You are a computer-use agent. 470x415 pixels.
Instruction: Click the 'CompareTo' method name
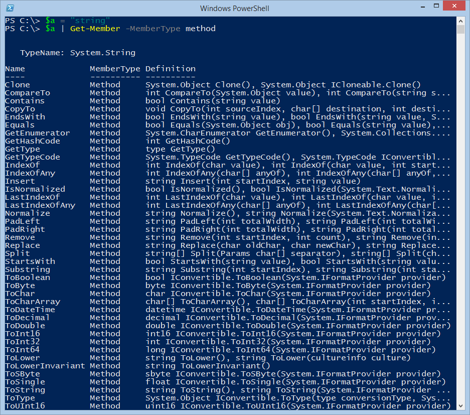point(28,93)
